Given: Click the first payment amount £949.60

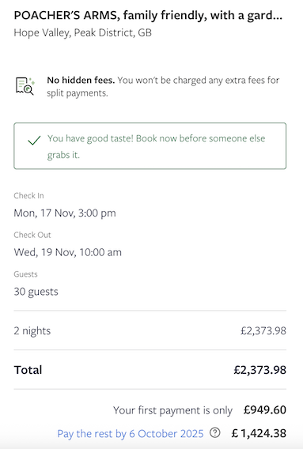Looking at the screenshot, I should tap(265, 410).
